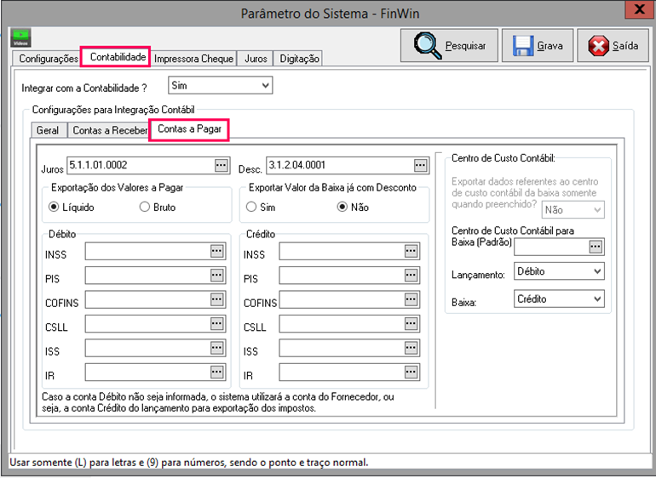Click lookup button for Débito COFINS account
Viewport: 656px width, 478px height.
[216, 300]
